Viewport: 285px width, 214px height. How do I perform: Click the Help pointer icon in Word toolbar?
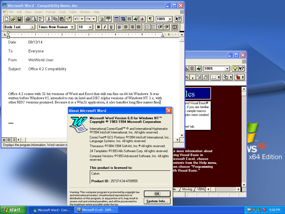[178, 19]
